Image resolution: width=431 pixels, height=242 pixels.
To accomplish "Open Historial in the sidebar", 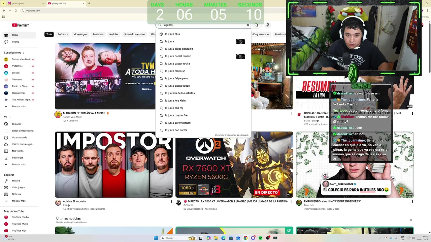I will [19, 124].
